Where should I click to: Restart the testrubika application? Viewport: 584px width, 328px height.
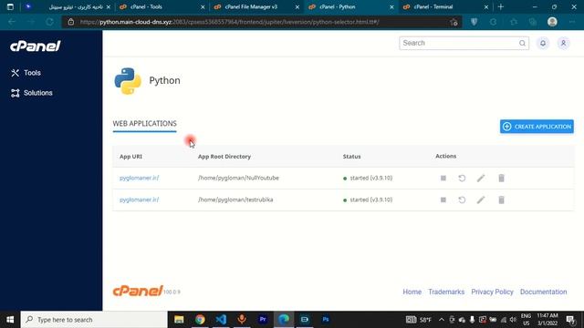pyautogui.click(x=462, y=200)
